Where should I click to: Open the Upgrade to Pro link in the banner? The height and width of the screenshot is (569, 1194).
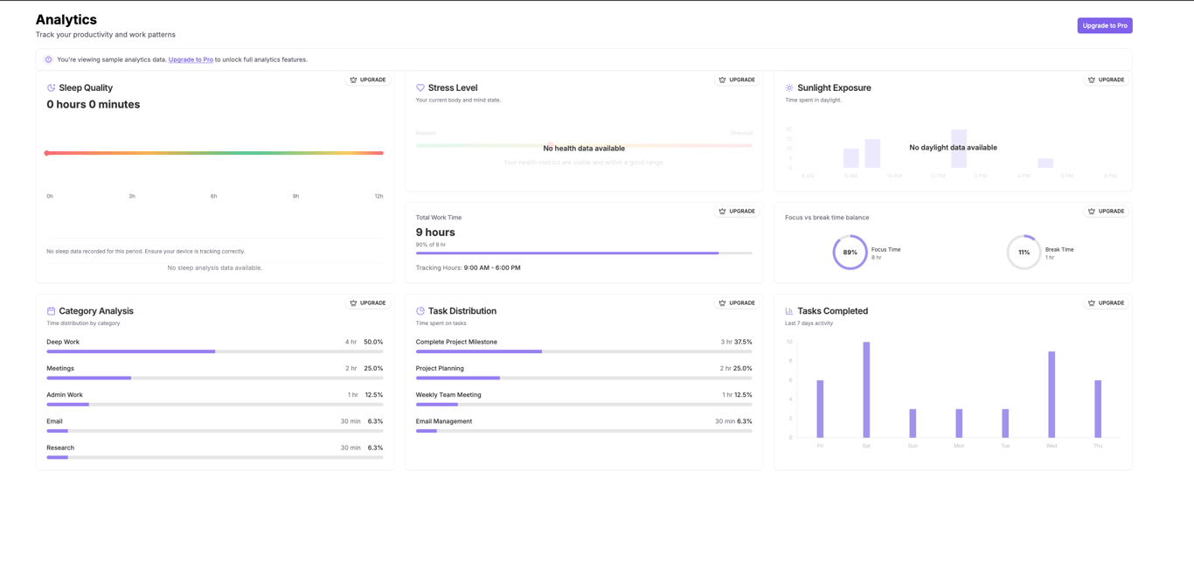(x=191, y=59)
